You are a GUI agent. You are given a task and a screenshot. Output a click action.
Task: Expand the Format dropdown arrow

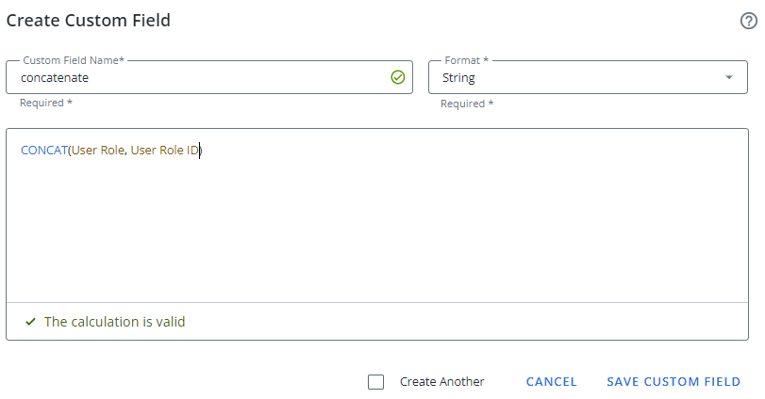(x=729, y=77)
